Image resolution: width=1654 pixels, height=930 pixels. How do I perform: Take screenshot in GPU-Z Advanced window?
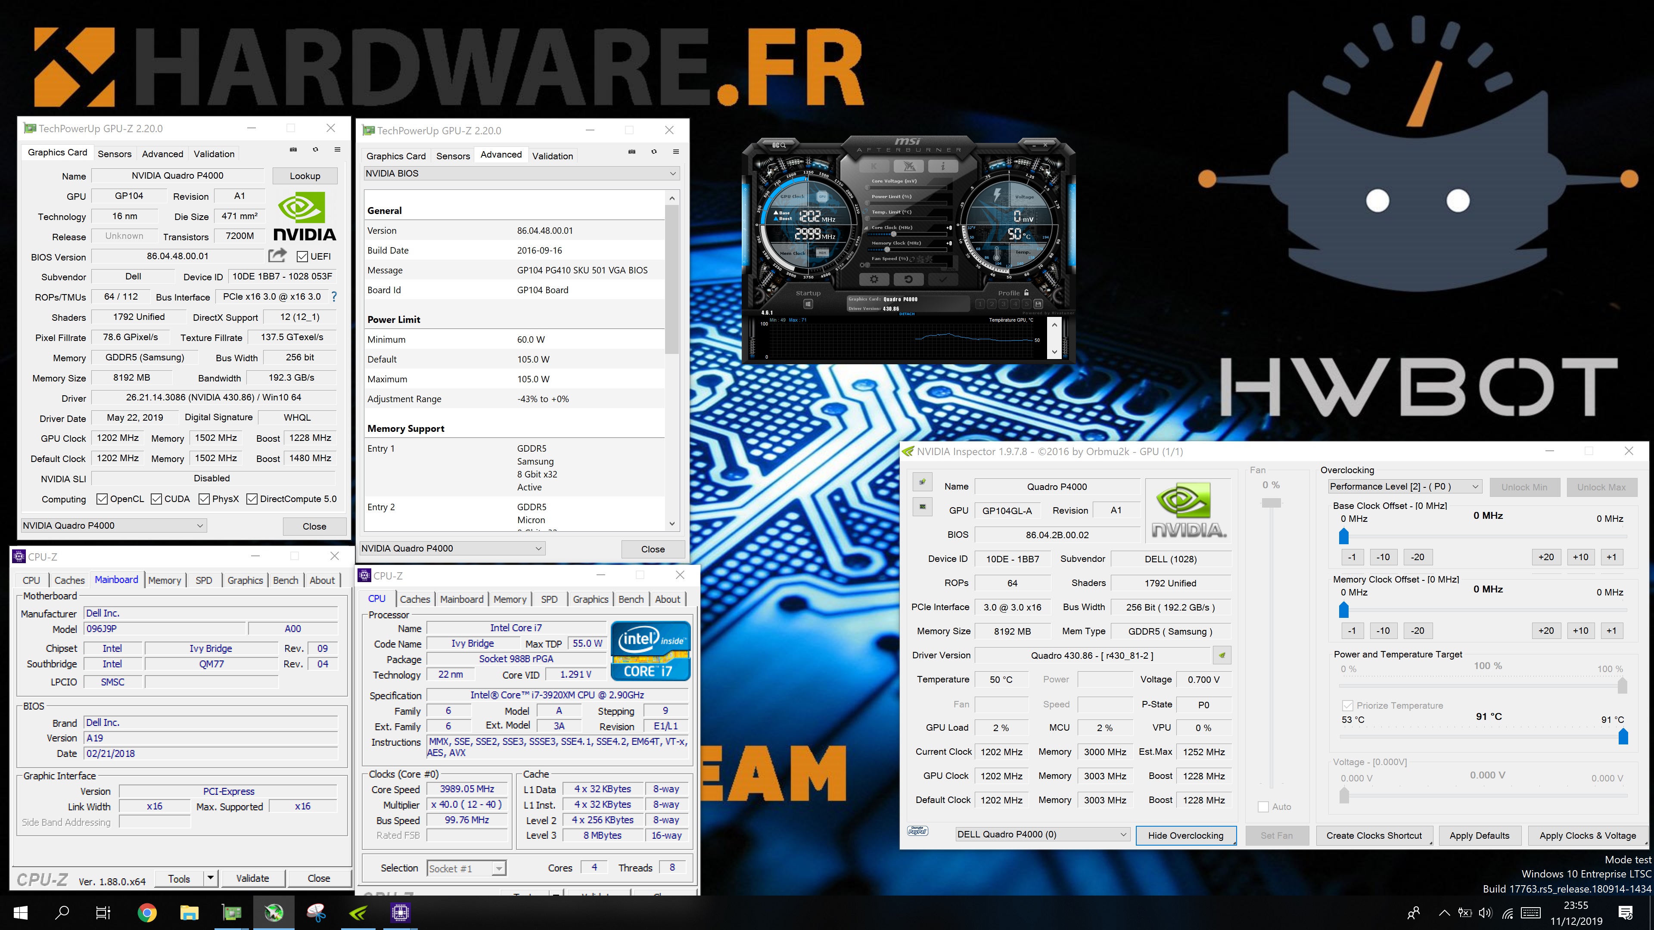coord(632,152)
